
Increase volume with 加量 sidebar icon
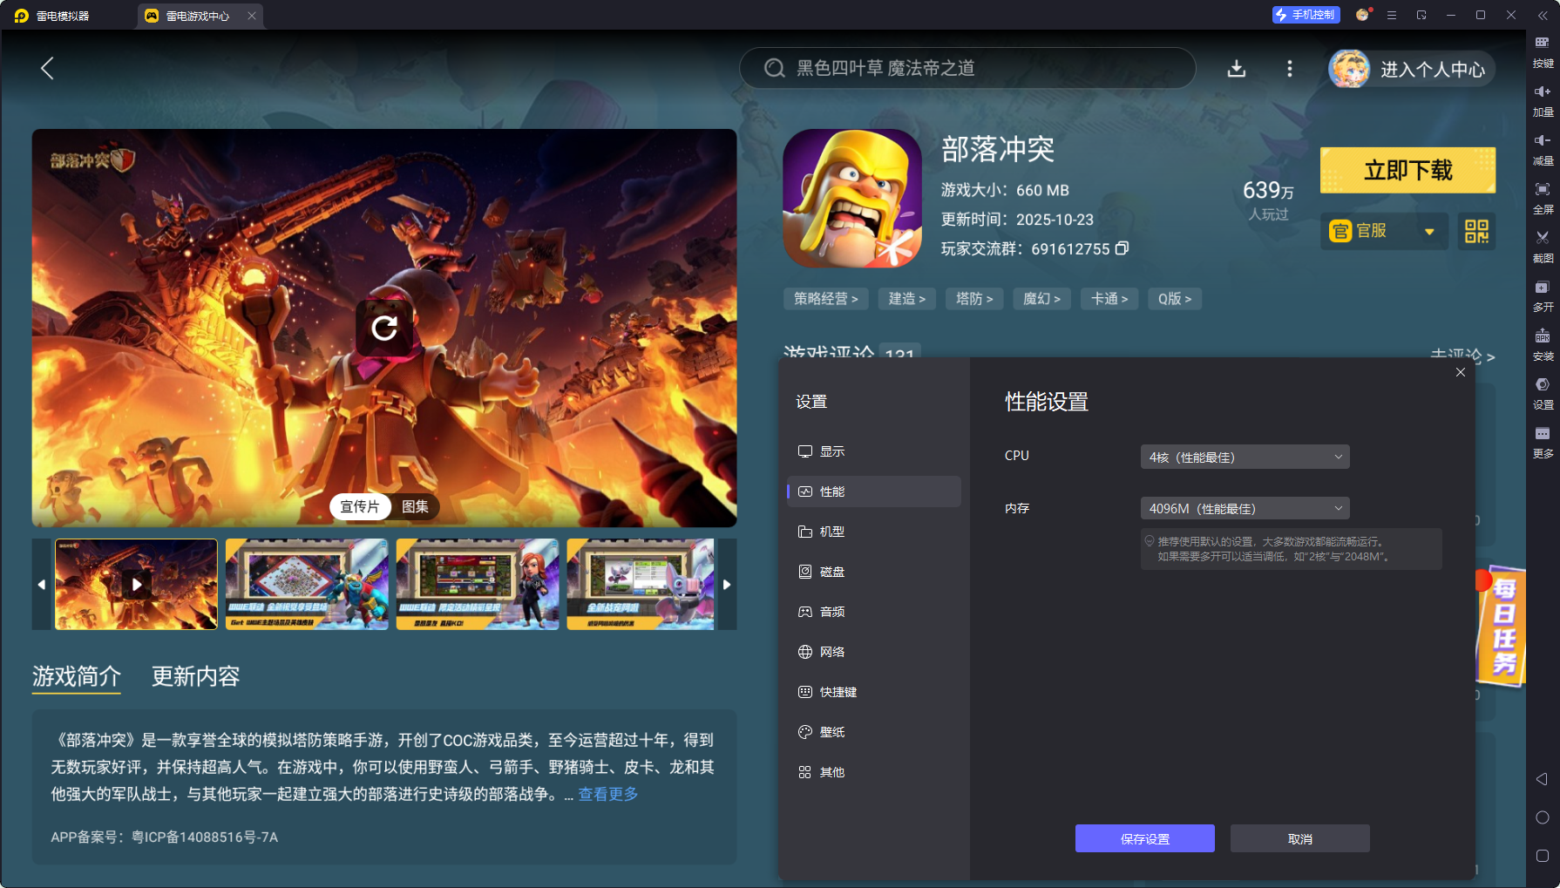tap(1543, 101)
